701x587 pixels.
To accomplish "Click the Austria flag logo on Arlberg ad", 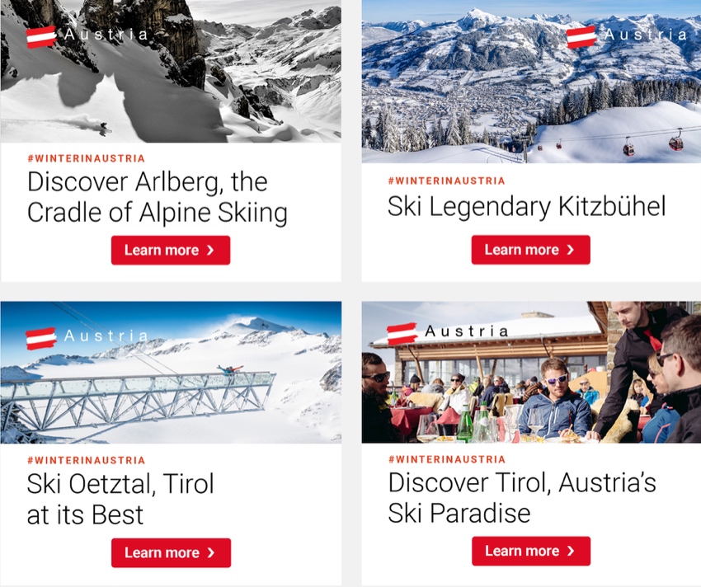I will pyautogui.click(x=41, y=36).
